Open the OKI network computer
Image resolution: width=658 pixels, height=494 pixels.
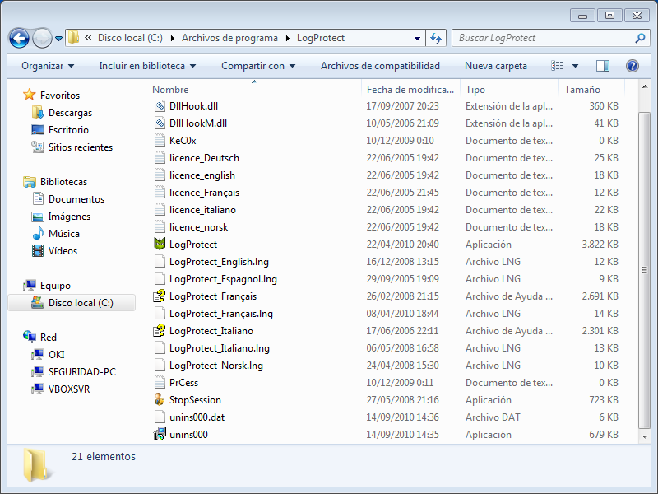pyautogui.click(x=48, y=355)
